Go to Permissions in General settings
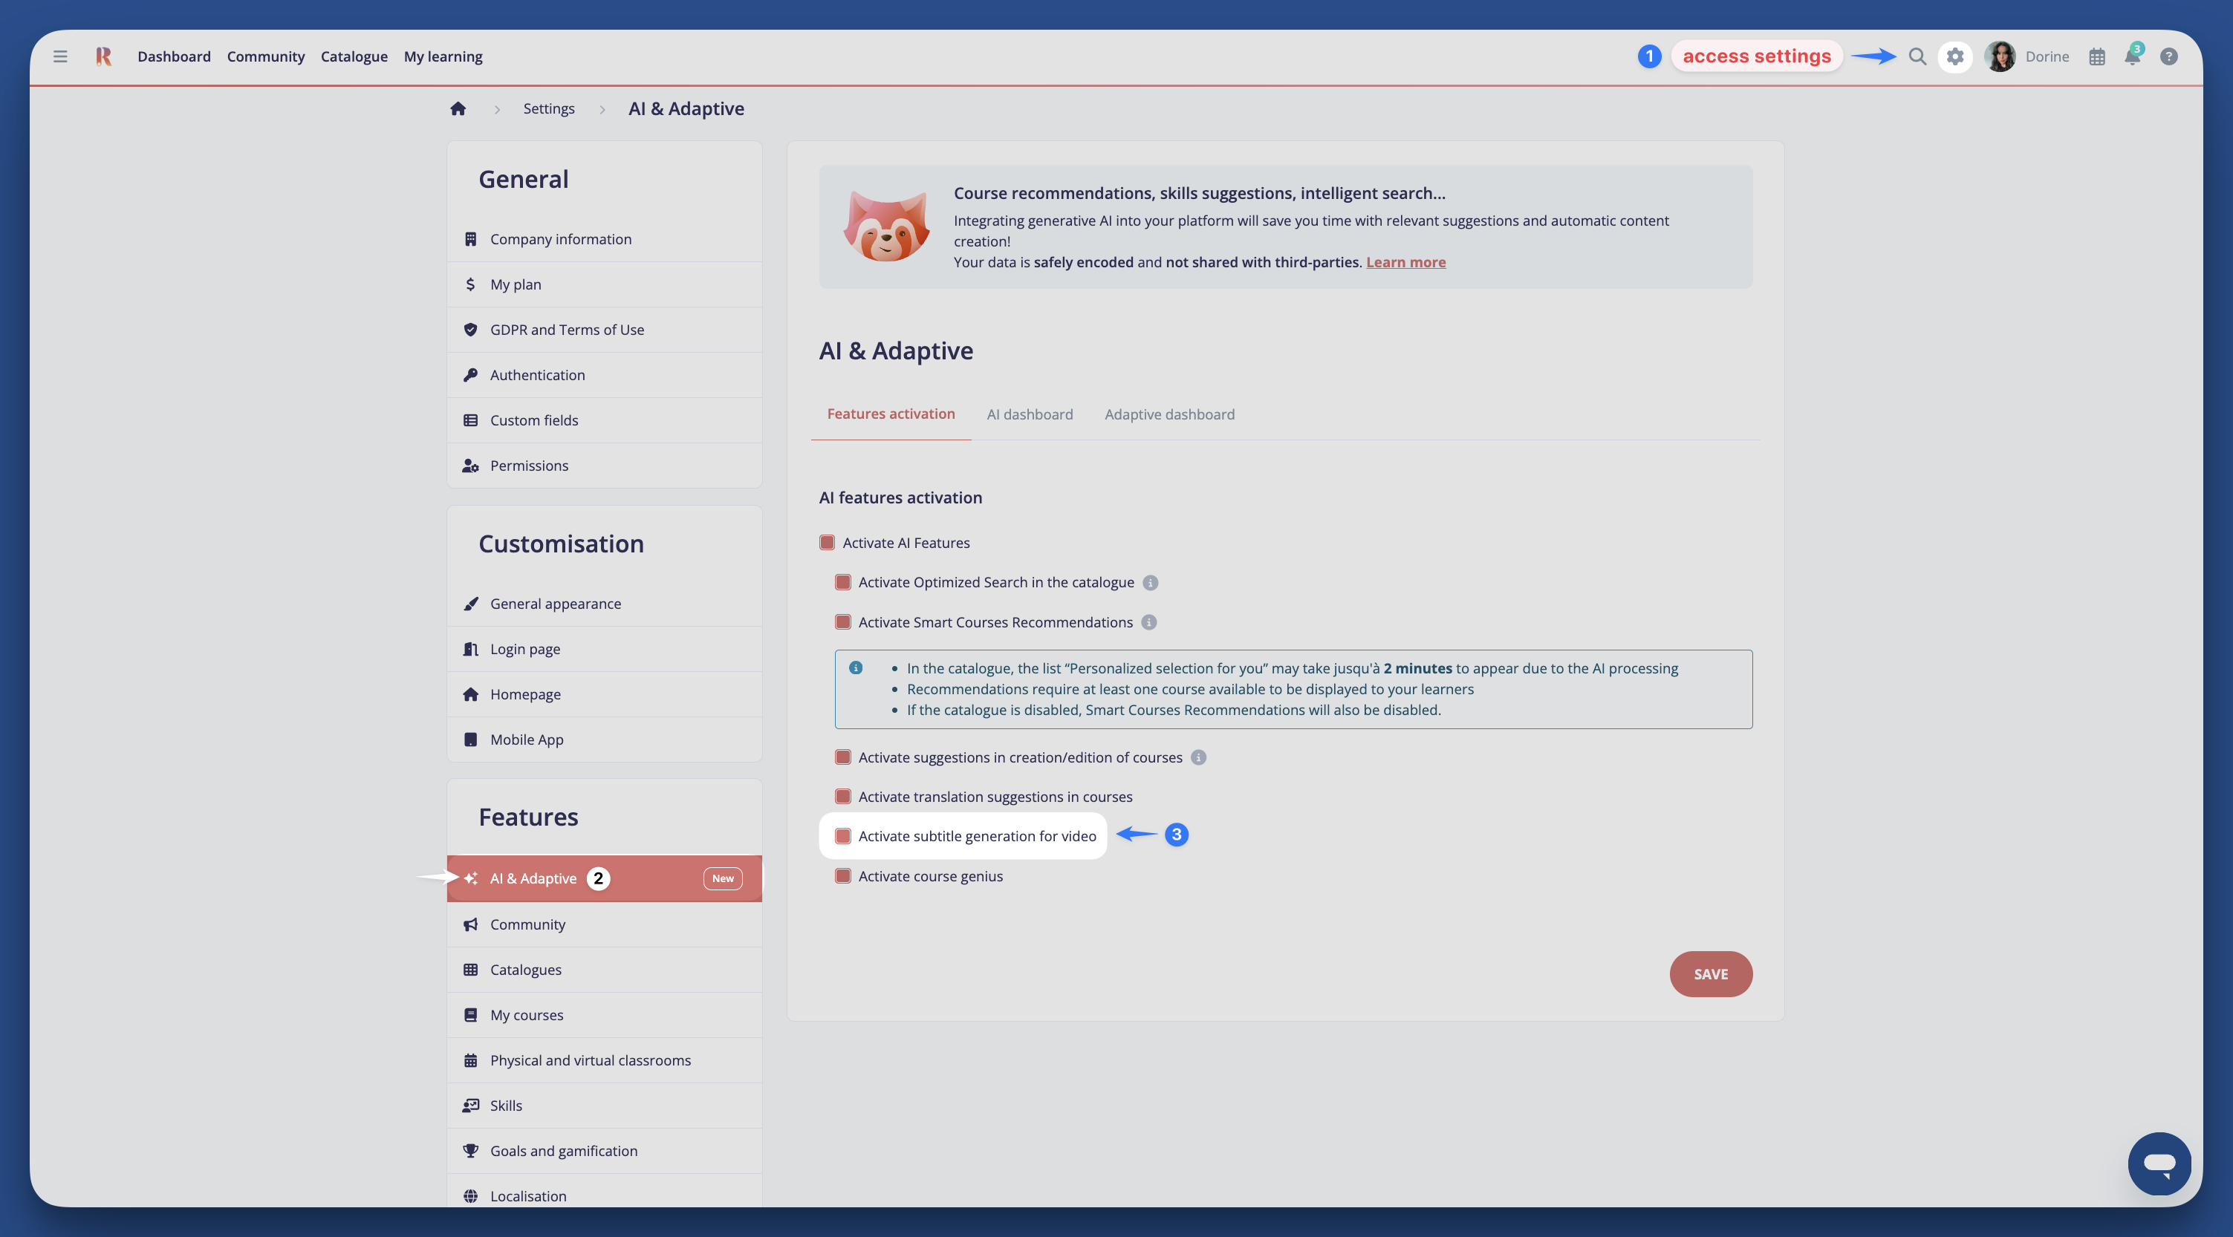The width and height of the screenshot is (2233, 1237). tap(529, 465)
